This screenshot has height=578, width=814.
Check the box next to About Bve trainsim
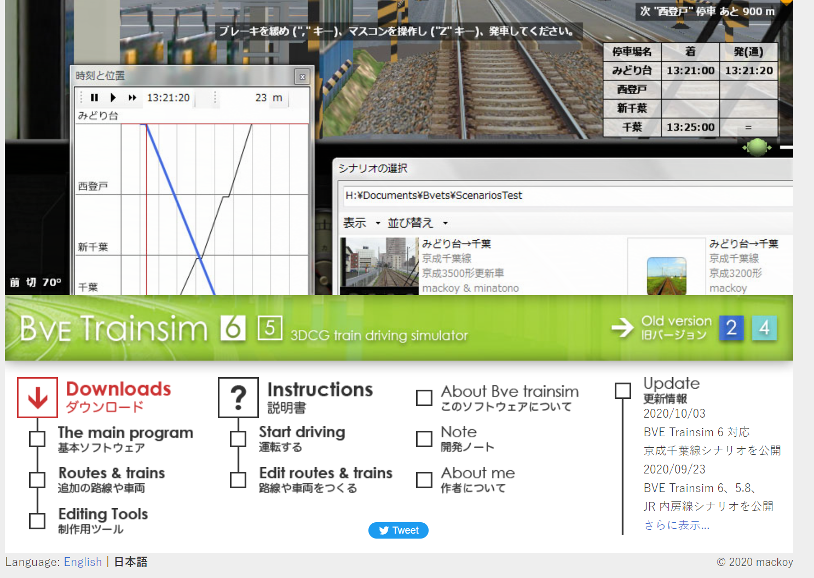[x=424, y=397]
